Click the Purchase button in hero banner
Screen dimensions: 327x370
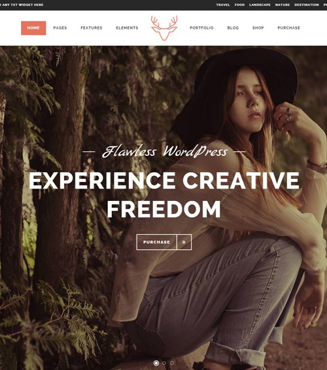point(156,242)
